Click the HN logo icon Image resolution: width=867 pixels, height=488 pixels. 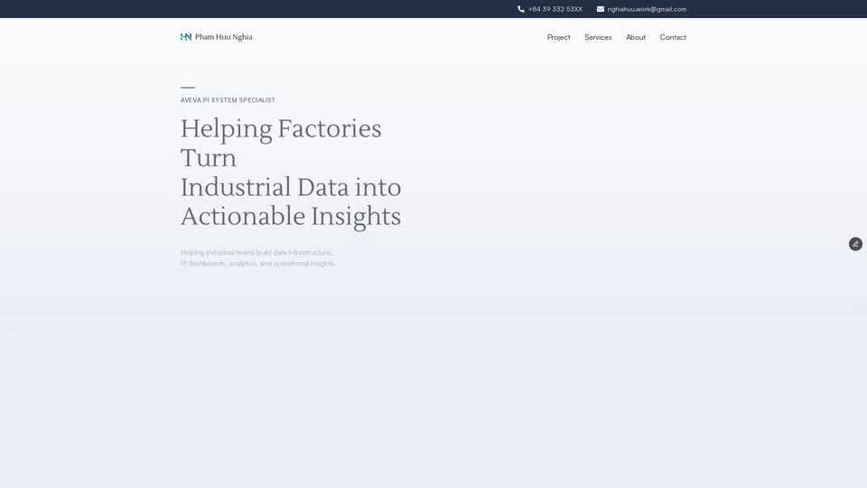[x=186, y=37]
